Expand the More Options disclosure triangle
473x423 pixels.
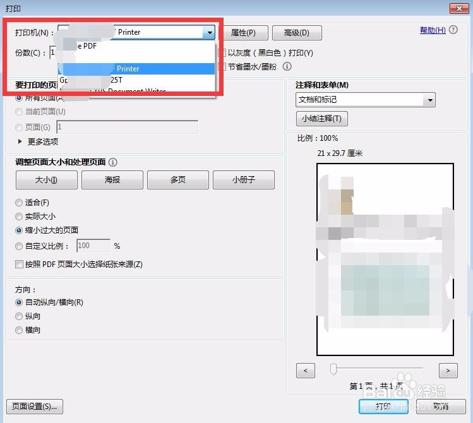click(20, 141)
